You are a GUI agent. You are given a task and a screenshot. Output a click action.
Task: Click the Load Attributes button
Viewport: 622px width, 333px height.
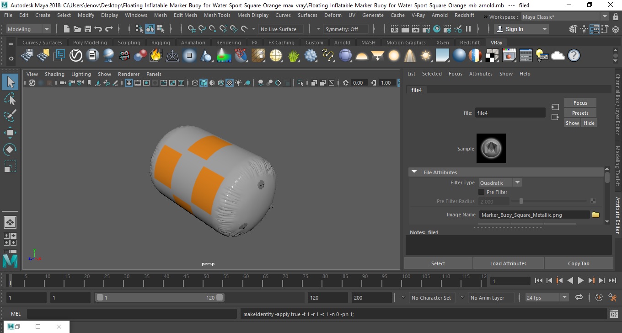(508, 263)
